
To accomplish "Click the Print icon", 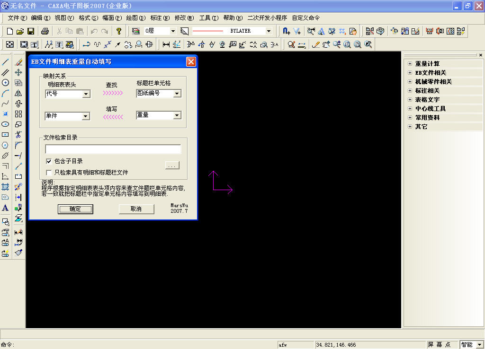I will pyautogui.click(x=45, y=31).
